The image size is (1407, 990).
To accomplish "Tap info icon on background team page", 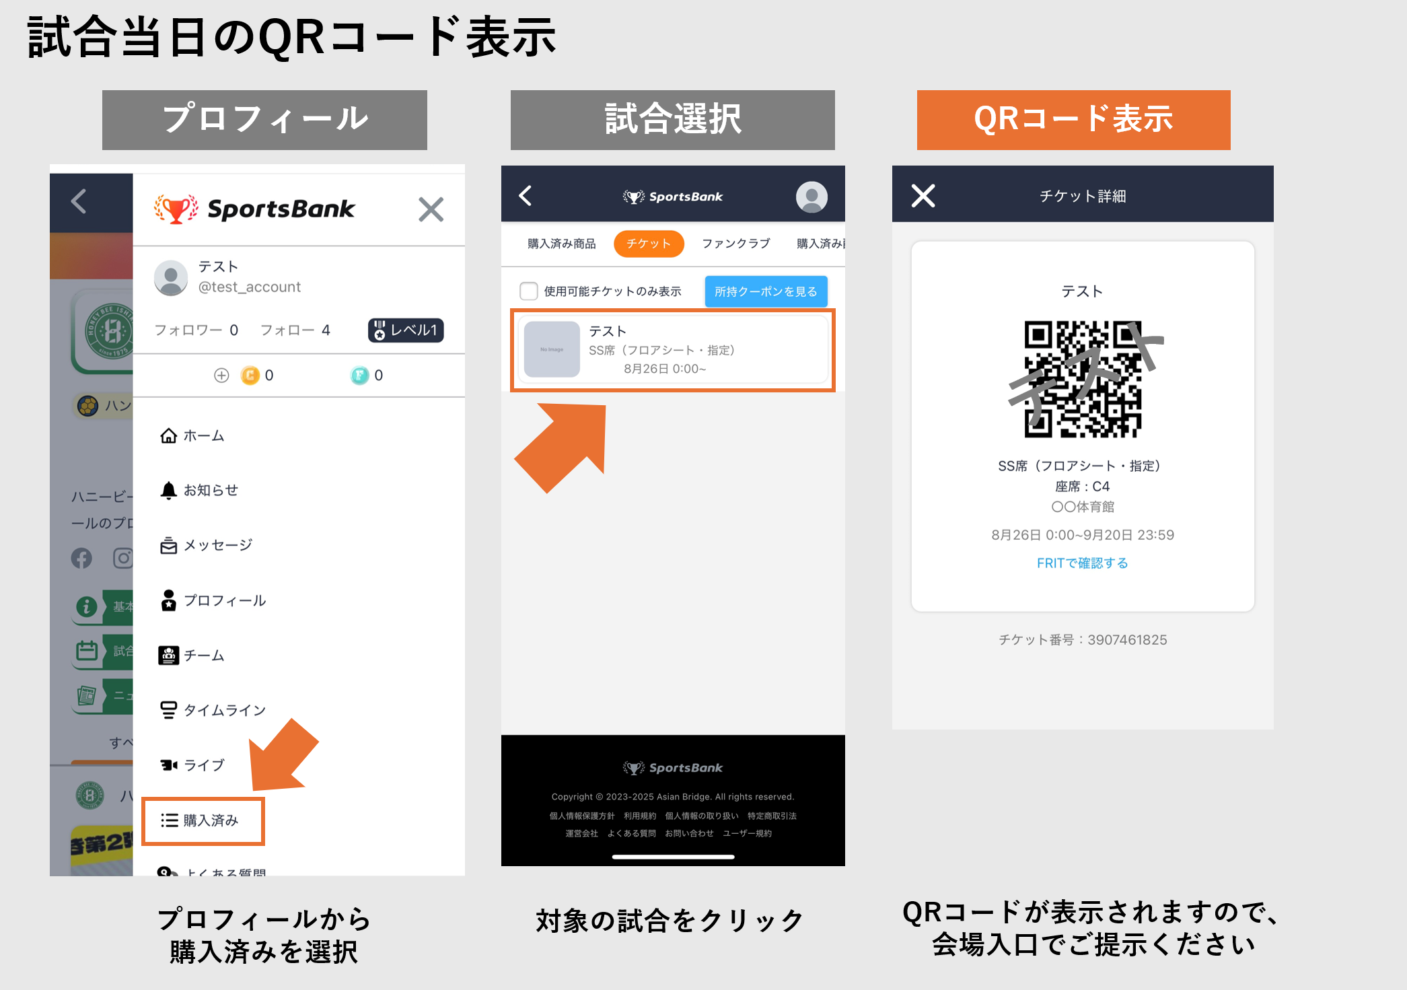I will point(86,607).
